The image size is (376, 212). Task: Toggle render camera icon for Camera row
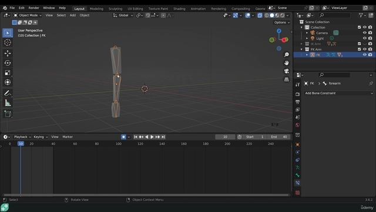click(370, 33)
